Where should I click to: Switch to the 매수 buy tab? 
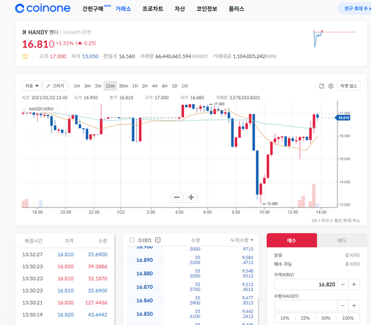pos(292,240)
